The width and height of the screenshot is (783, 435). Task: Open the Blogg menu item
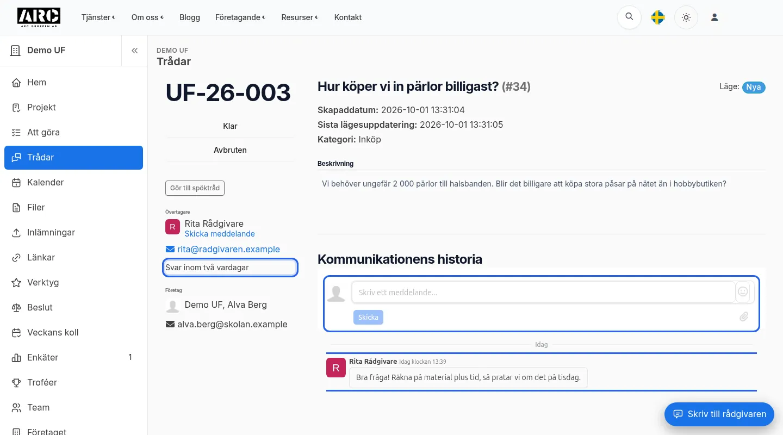point(190,17)
